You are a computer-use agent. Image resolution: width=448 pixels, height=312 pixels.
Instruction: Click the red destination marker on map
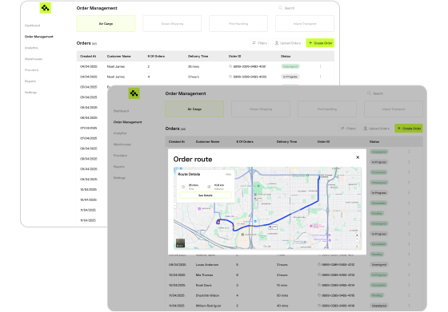219,222
